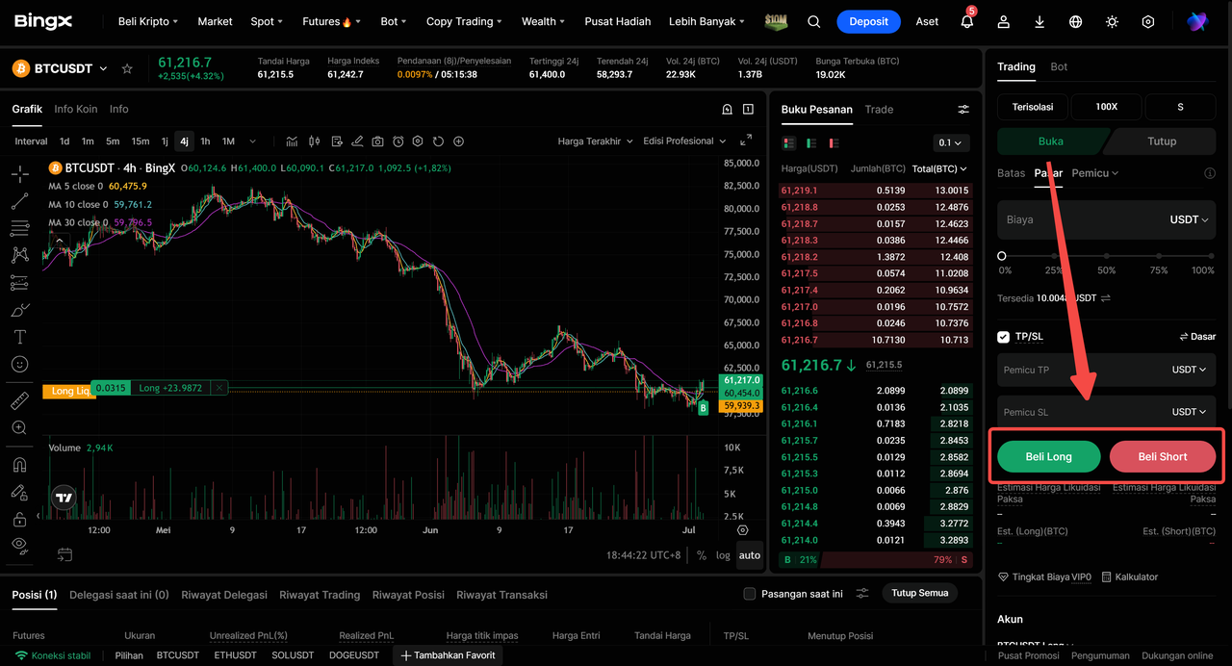
Task: Expand chart to fullscreen
Action: [x=746, y=141]
